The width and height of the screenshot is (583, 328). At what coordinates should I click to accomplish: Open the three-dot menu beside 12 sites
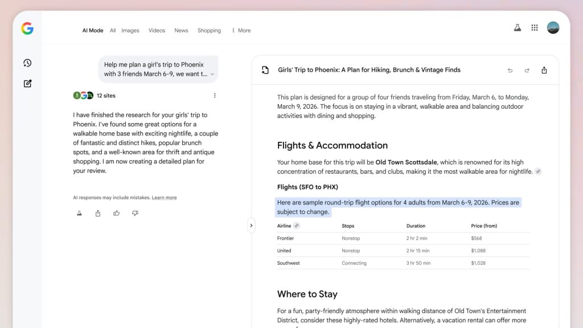coord(215,96)
